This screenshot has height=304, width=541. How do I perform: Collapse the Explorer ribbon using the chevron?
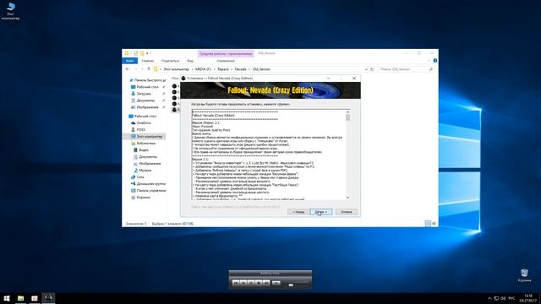pos(429,61)
